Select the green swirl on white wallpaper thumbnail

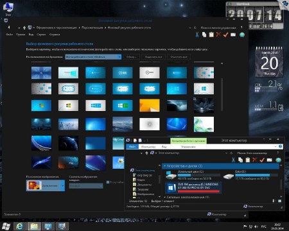pos(204,124)
